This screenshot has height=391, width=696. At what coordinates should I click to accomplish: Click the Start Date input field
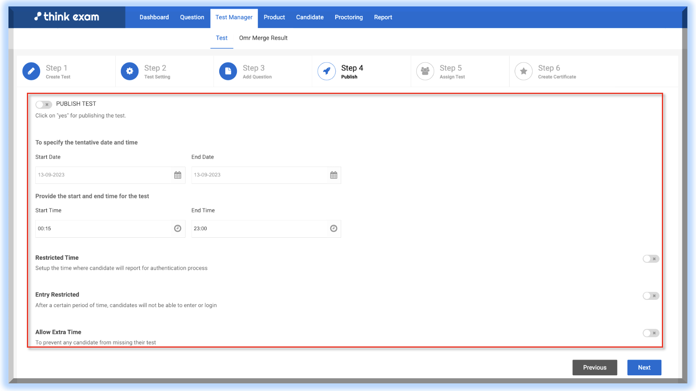click(x=110, y=175)
